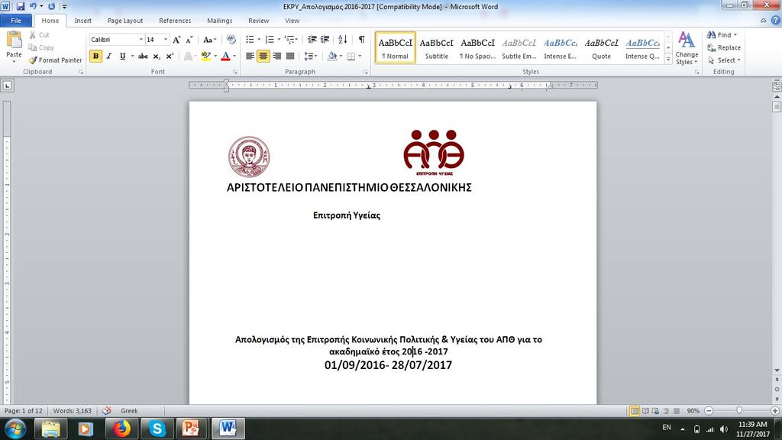The height and width of the screenshot is (440, 782).
Task: Switch to Page Layout tab
Action: pyautogui.click(x=125, y=21)
